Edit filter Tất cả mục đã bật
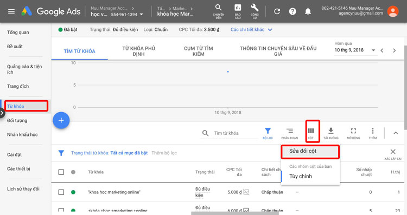407x215 pixels. [129, 153]
